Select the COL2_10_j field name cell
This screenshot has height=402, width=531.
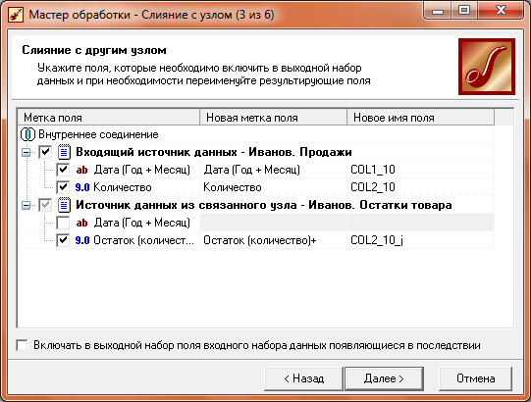point(421,240)
